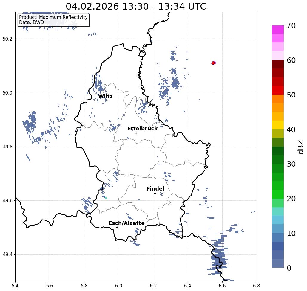Click the small teal echo near the western border
This screenshot has height=291, width=307.
106,198
